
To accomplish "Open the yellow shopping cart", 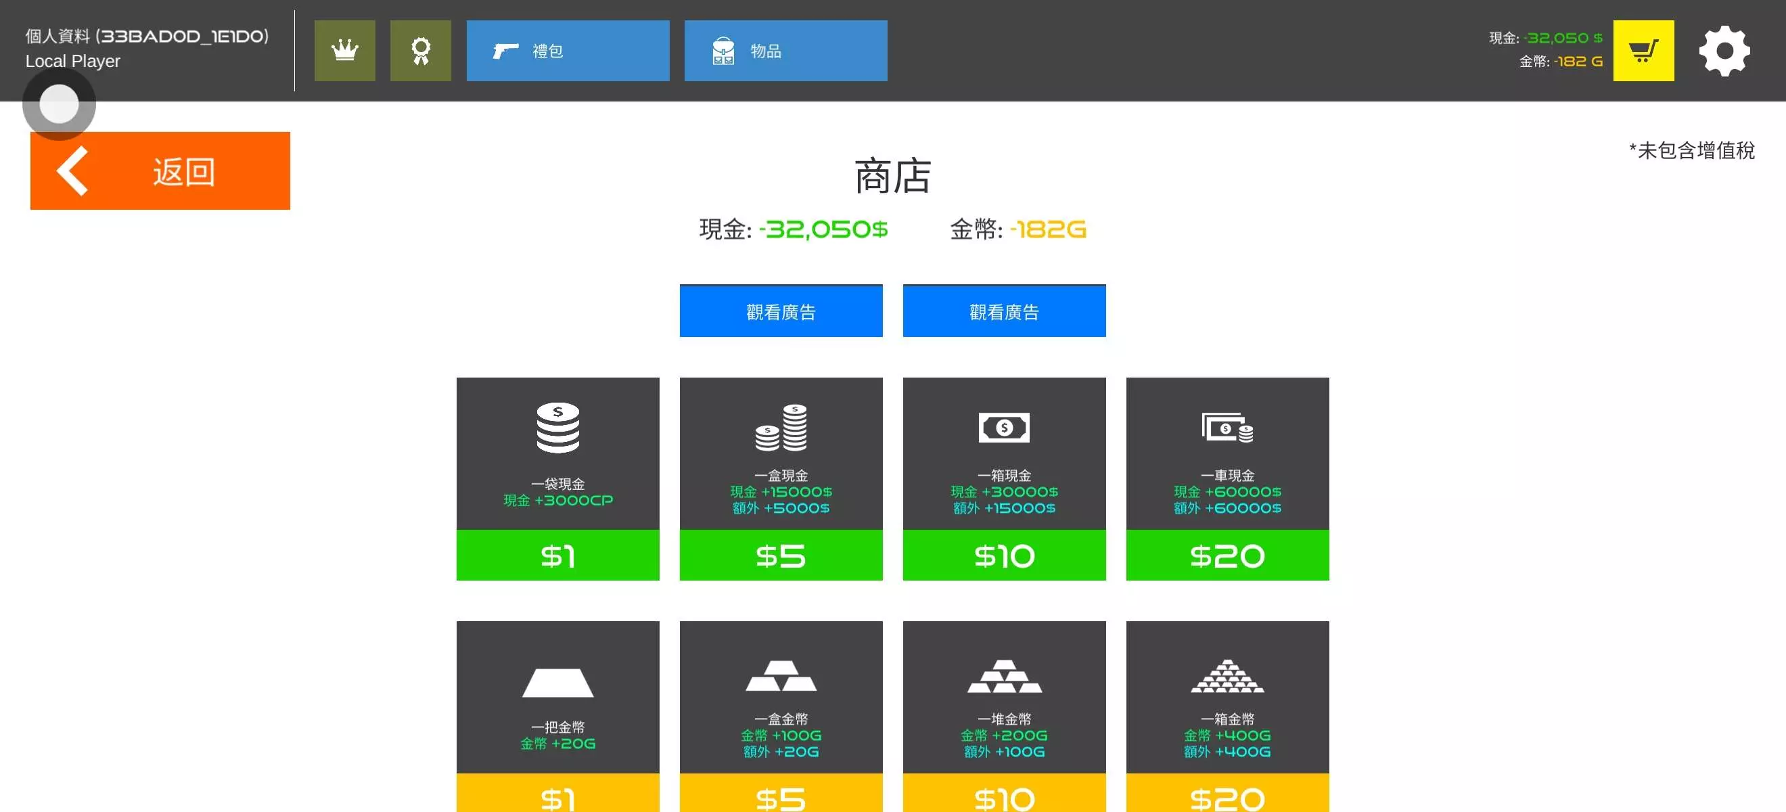I will point(1643,51).
